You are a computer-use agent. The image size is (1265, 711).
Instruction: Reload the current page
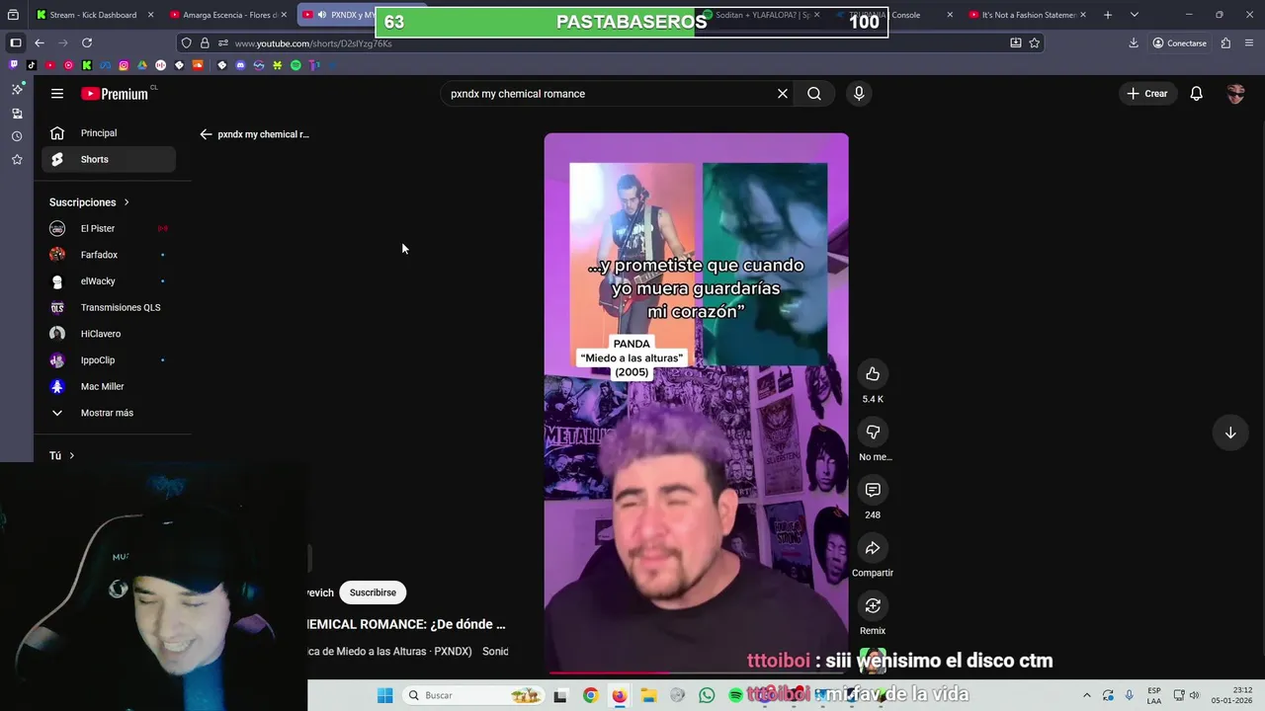pos(87,42)
